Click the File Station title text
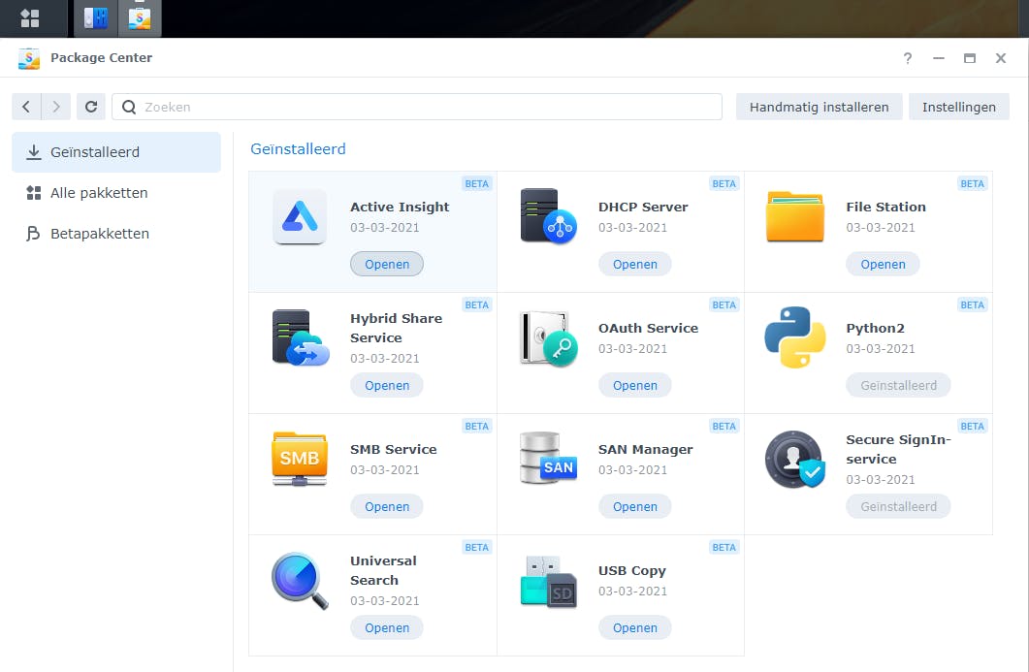 (x=885, y=207)
